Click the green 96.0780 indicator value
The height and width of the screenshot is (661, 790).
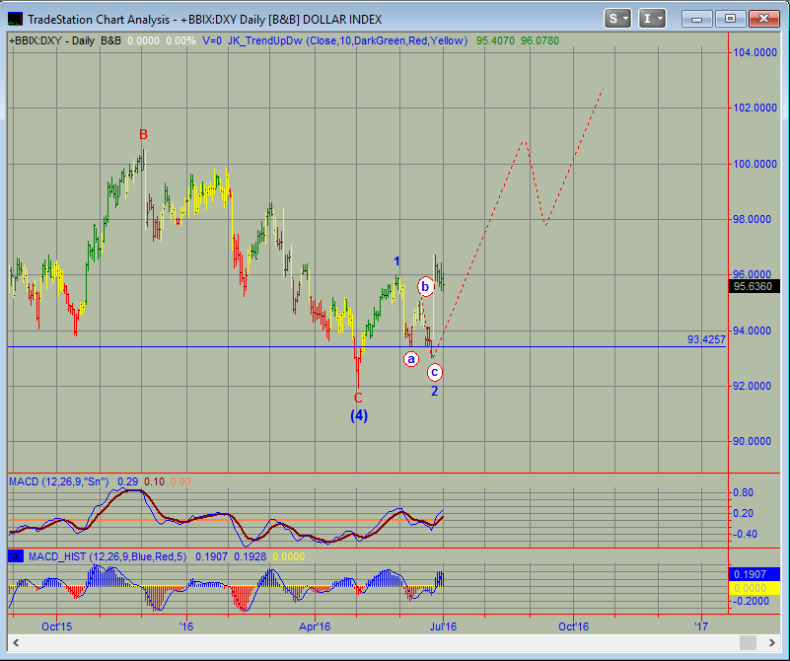[540, 40]
